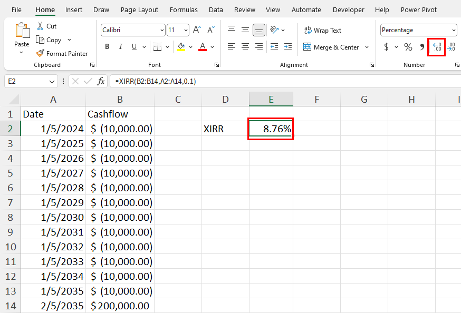
Task: Activate the Format Painter brush
Action: (x=40, y=53)
